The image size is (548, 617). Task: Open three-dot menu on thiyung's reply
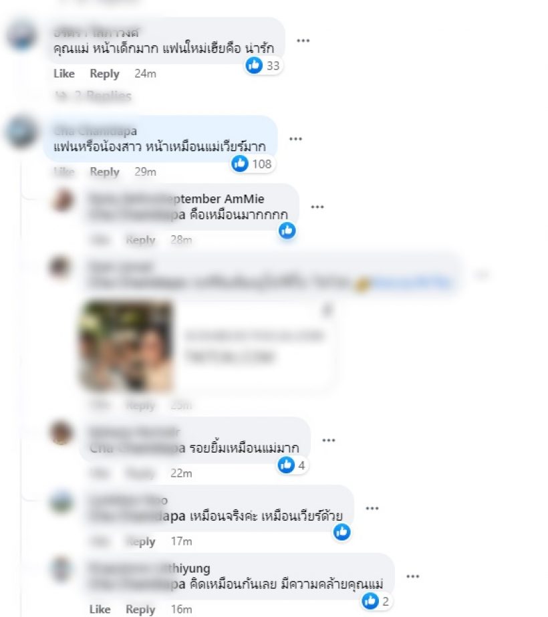[413, 576]
